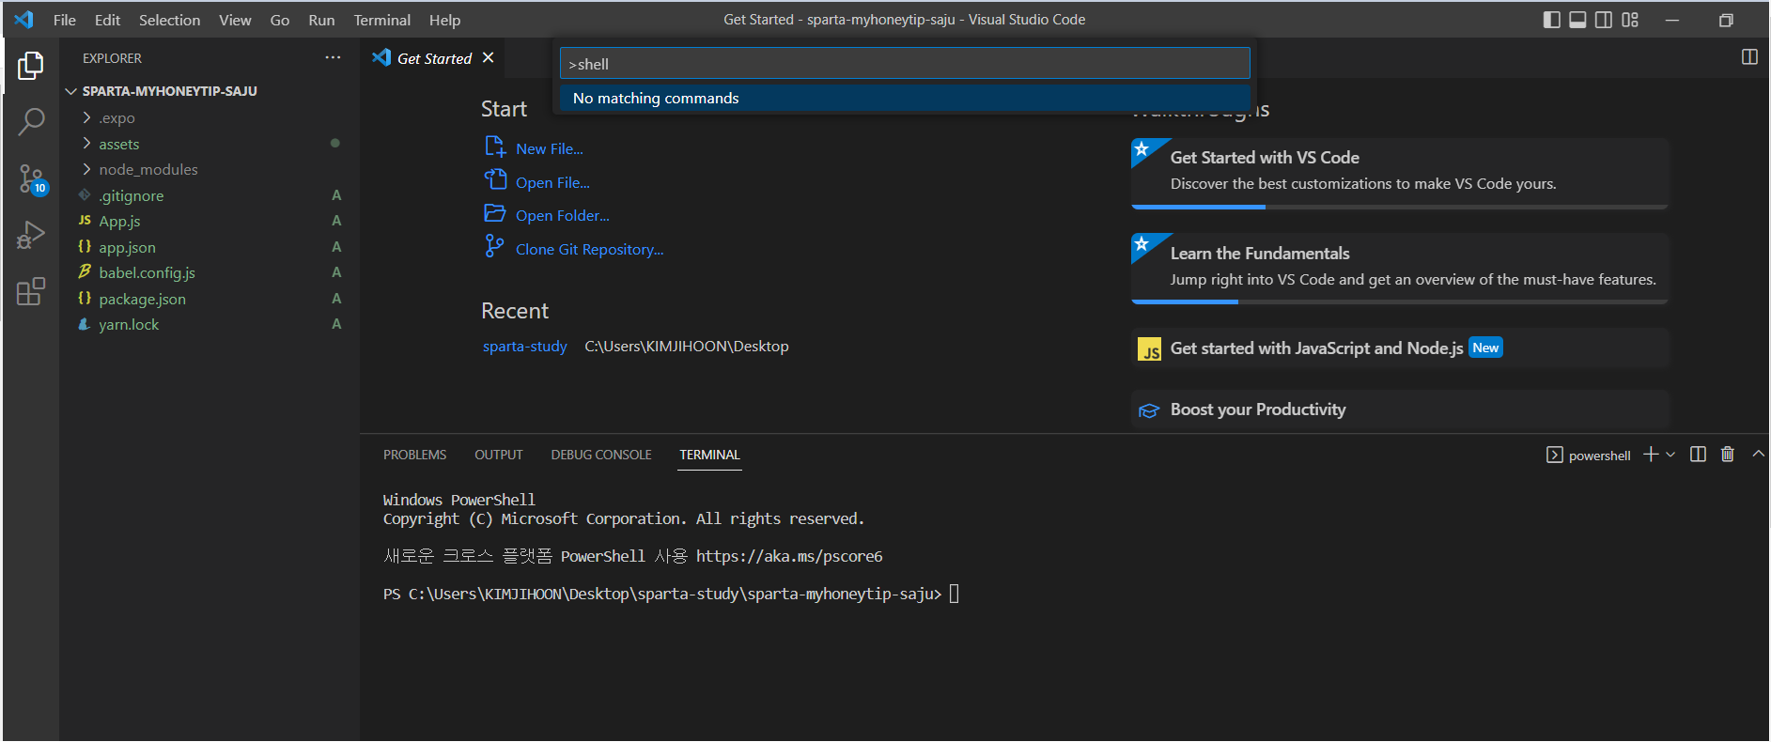Expand the assets folder

pyautogui.click(x=209, y=144)
